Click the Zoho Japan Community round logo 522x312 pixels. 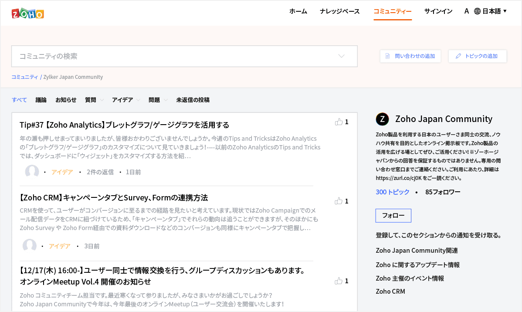click(x=382, y=119)
